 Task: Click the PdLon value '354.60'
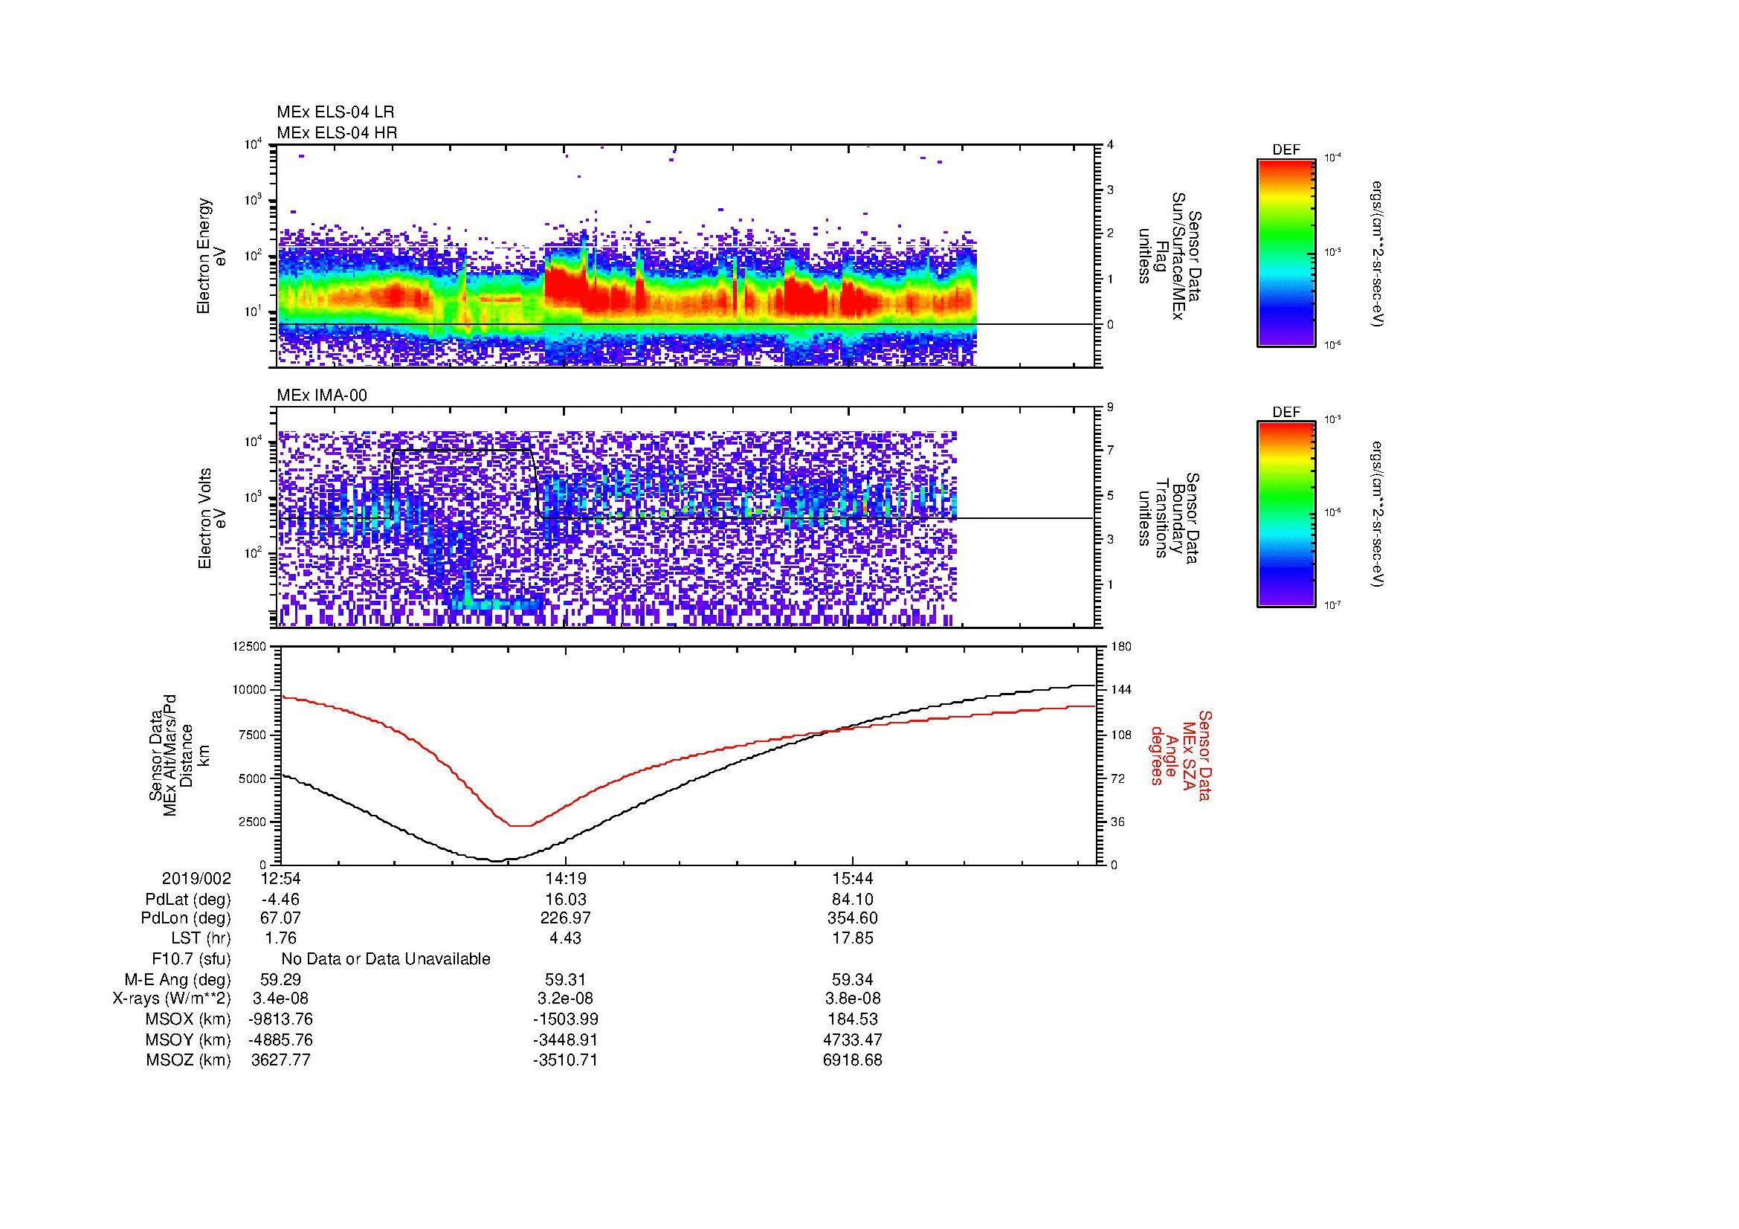853,918
